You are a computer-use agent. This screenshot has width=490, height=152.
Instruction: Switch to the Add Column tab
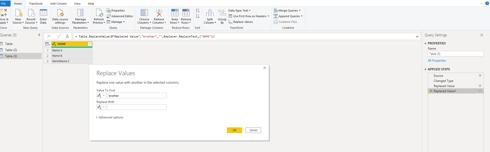(58, 4)
